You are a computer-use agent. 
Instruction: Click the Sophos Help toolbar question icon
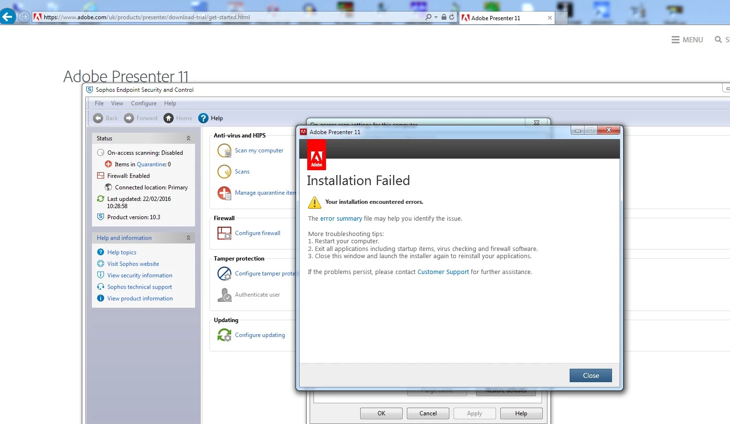click(x=203, y=118)
